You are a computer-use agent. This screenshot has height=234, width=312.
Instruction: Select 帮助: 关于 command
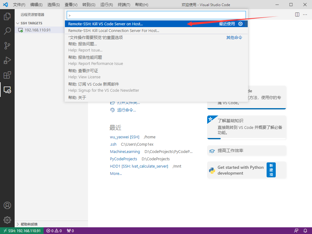[x=156, y=97]
